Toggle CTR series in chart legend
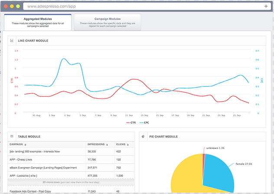 coord(131,123)
